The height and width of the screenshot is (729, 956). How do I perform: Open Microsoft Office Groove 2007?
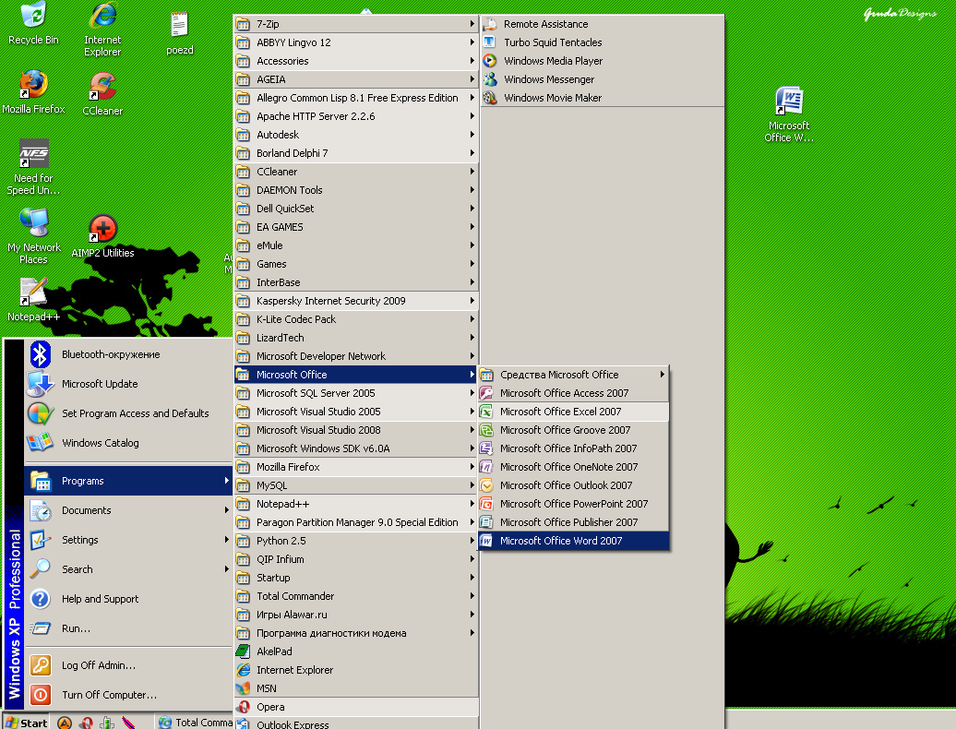pyautogui.click(x=574, y=430)
